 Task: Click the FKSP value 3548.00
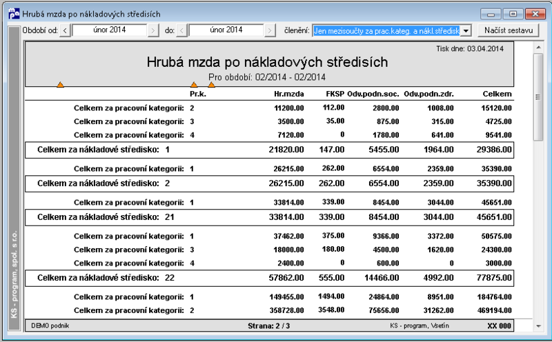(331, 310)
